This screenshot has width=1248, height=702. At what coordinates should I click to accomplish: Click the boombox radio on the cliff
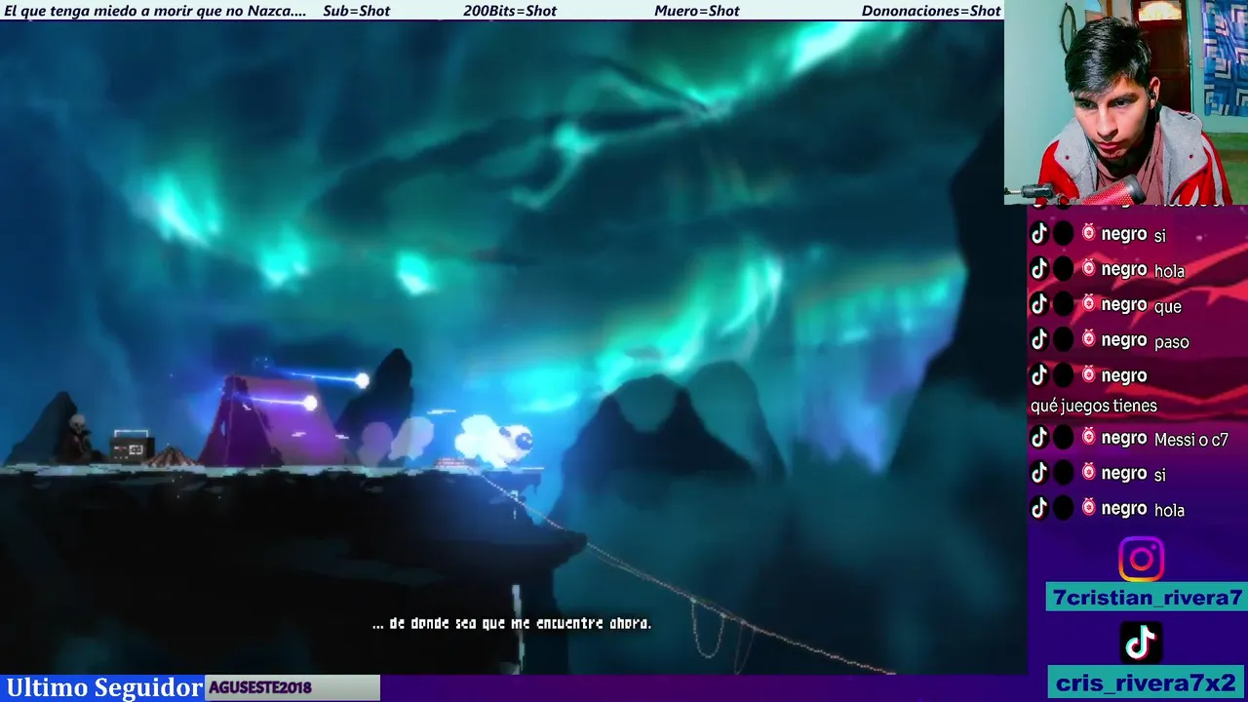point(132,446)
